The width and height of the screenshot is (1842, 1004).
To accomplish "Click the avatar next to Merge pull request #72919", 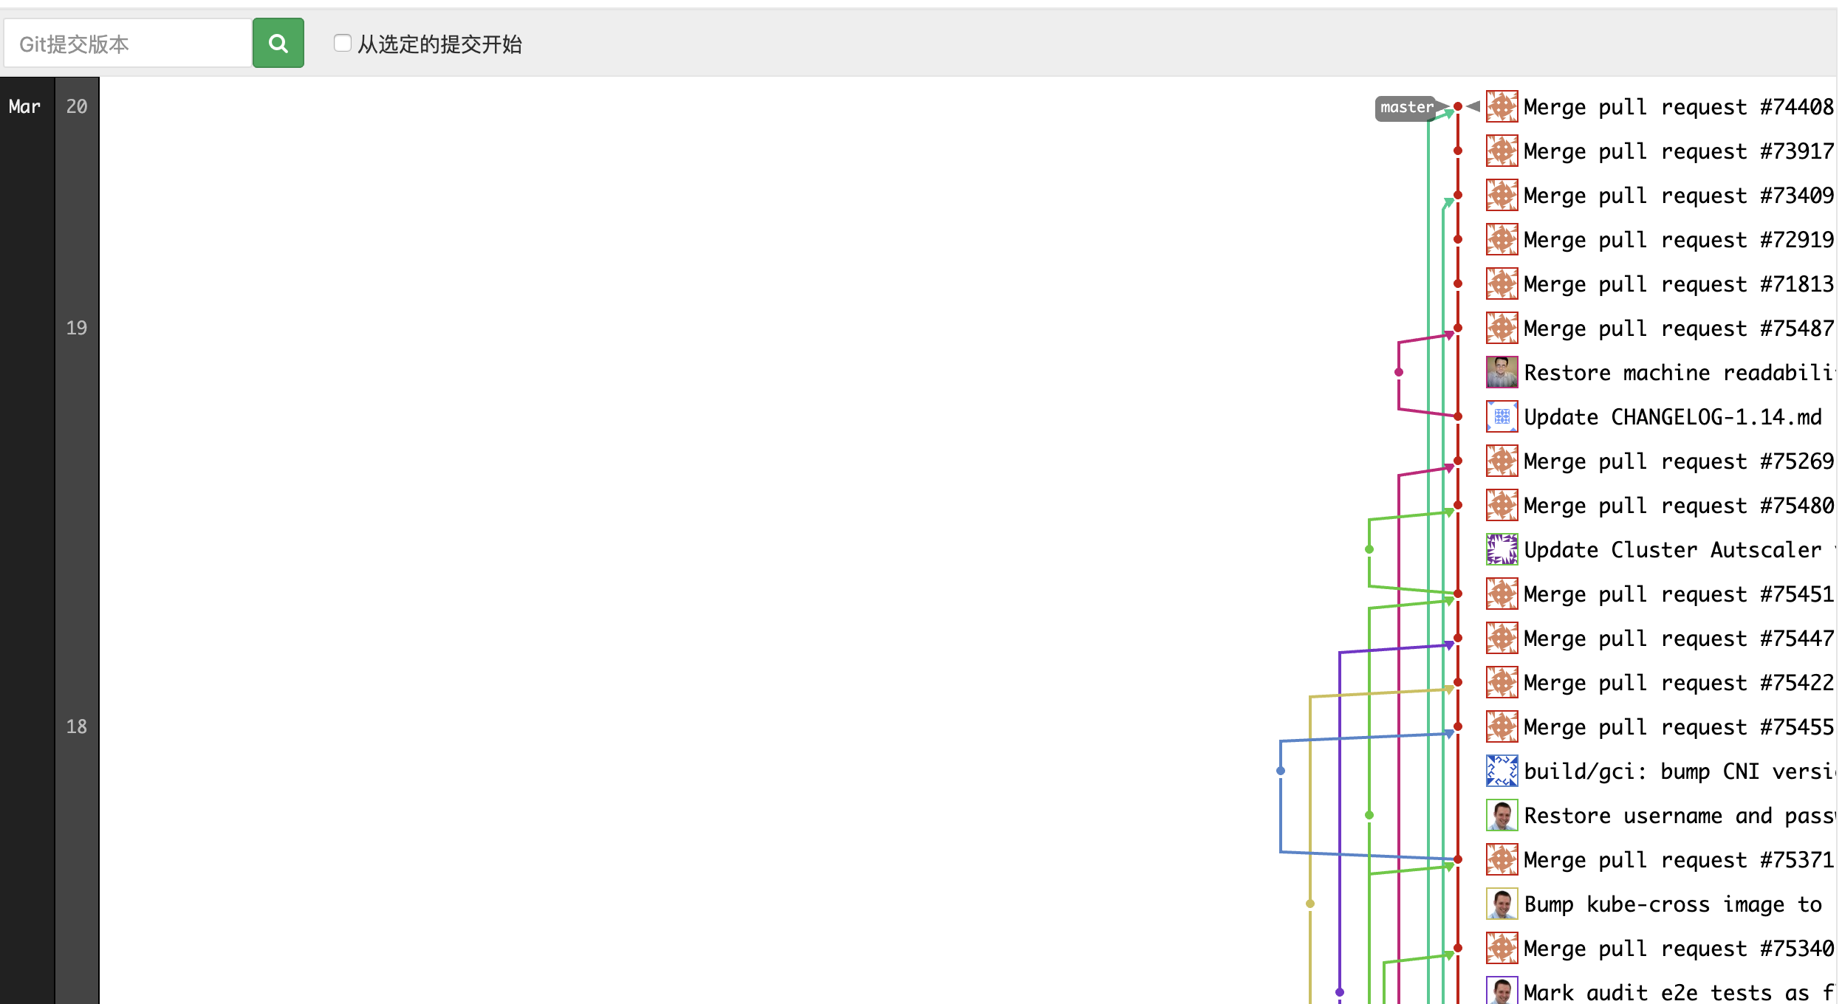I will pos(1502,239).
